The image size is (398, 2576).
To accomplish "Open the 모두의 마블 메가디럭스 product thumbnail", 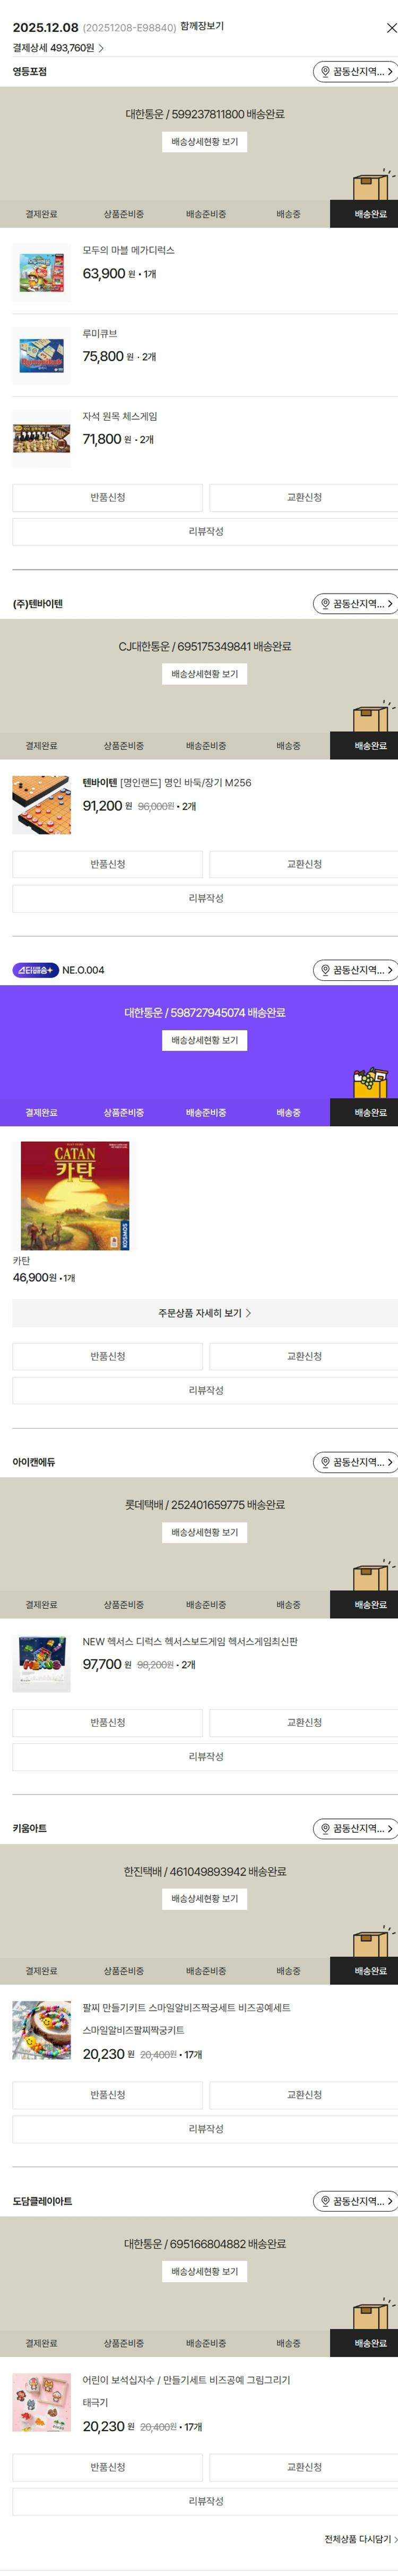I will tap(42, 272).
